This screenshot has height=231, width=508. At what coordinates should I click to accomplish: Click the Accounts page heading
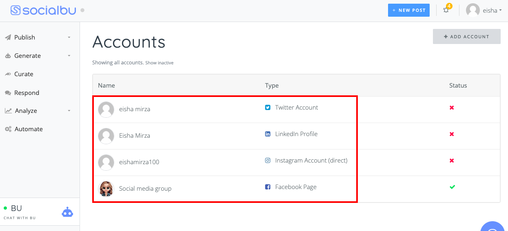pos(129,42)
